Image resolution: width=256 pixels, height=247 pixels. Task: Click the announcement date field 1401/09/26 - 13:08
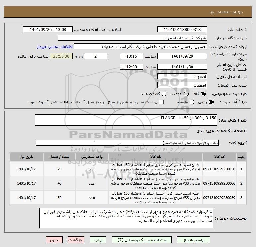tap(48, 29)
